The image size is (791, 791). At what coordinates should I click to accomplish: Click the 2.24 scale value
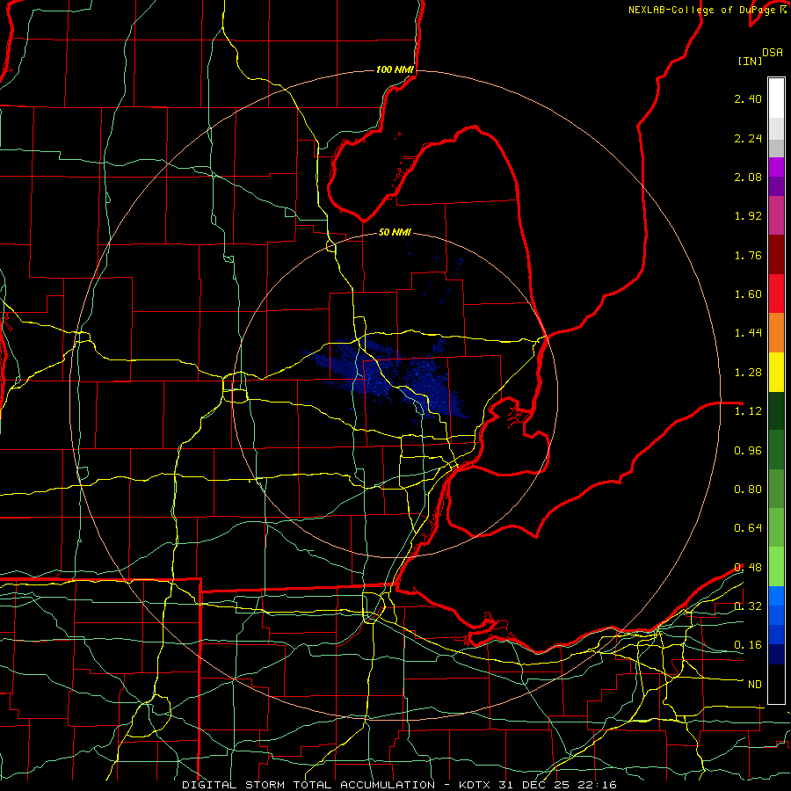tap(748, 138)
